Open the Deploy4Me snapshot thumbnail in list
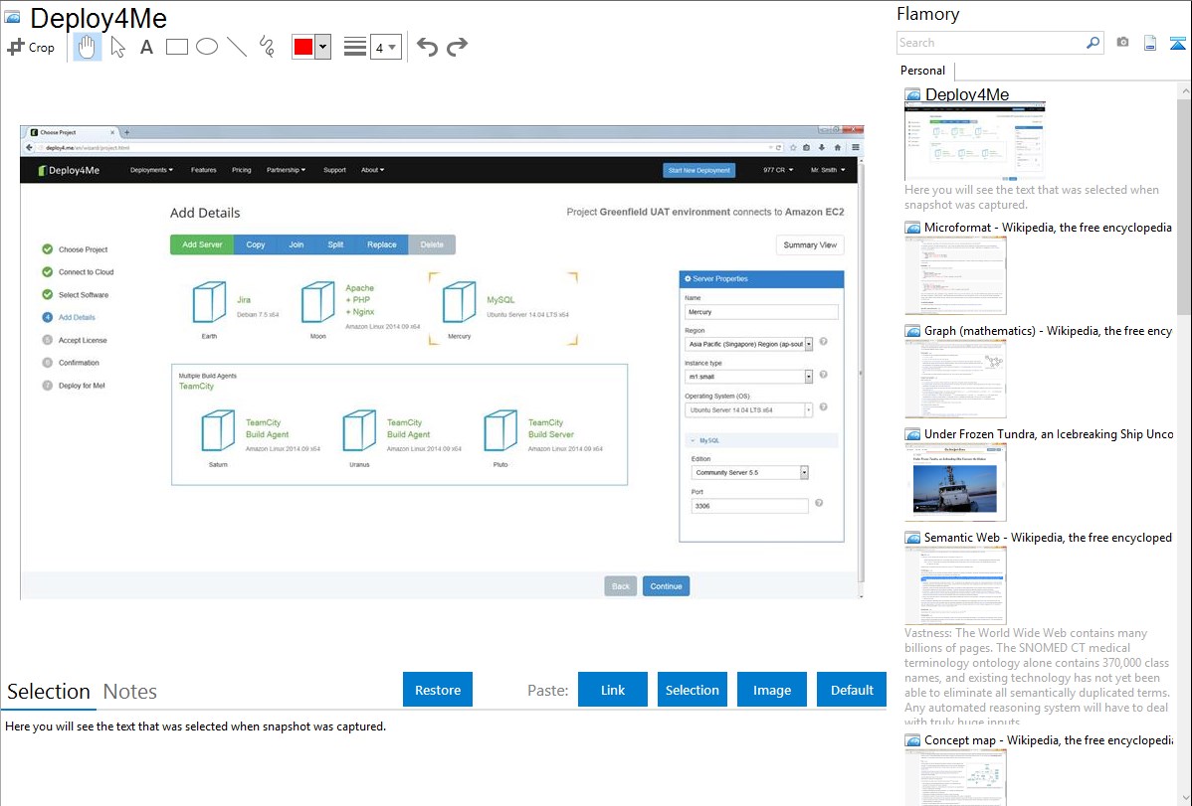 (x=974, y=141)
